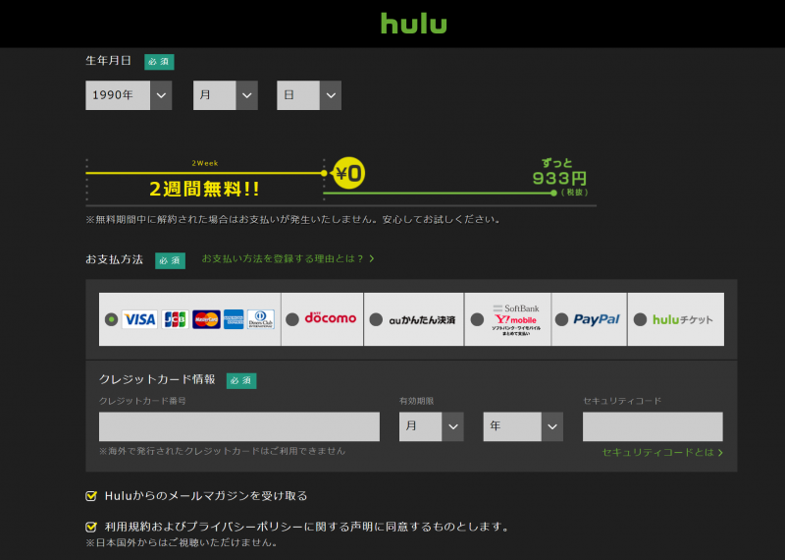Screen dimensions: 785x560
Task: Click the American Express logo
Action: tap(234, 319)
